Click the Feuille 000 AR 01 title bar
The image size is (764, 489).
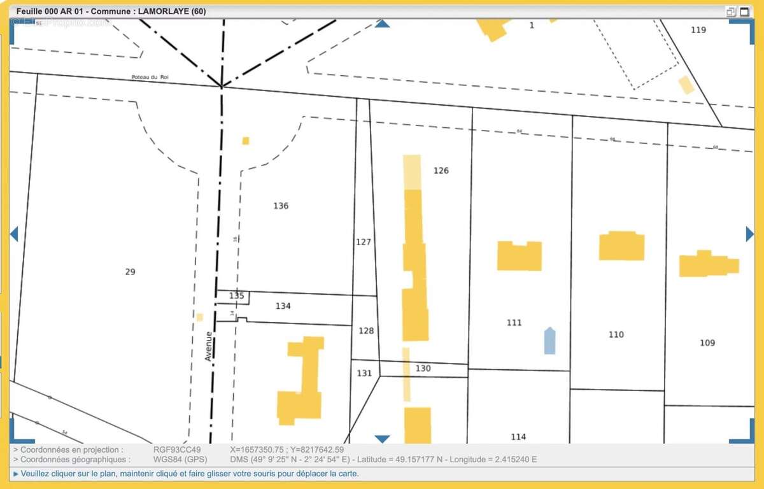click(x=111, y=11)
